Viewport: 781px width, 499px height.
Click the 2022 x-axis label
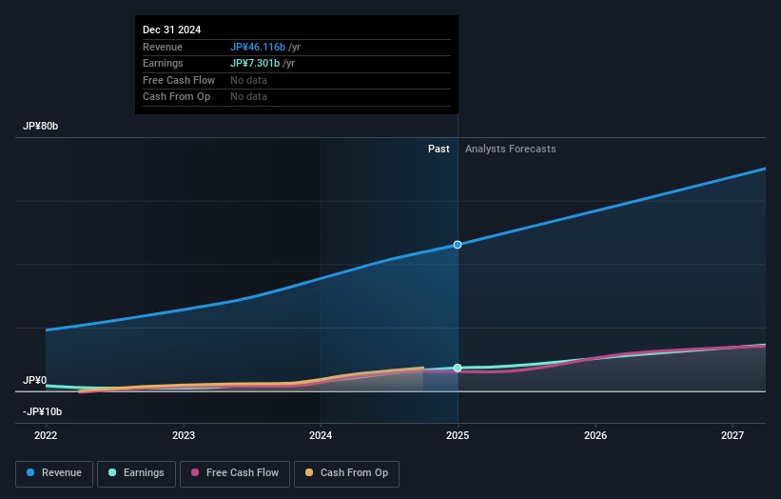(46, 435)
